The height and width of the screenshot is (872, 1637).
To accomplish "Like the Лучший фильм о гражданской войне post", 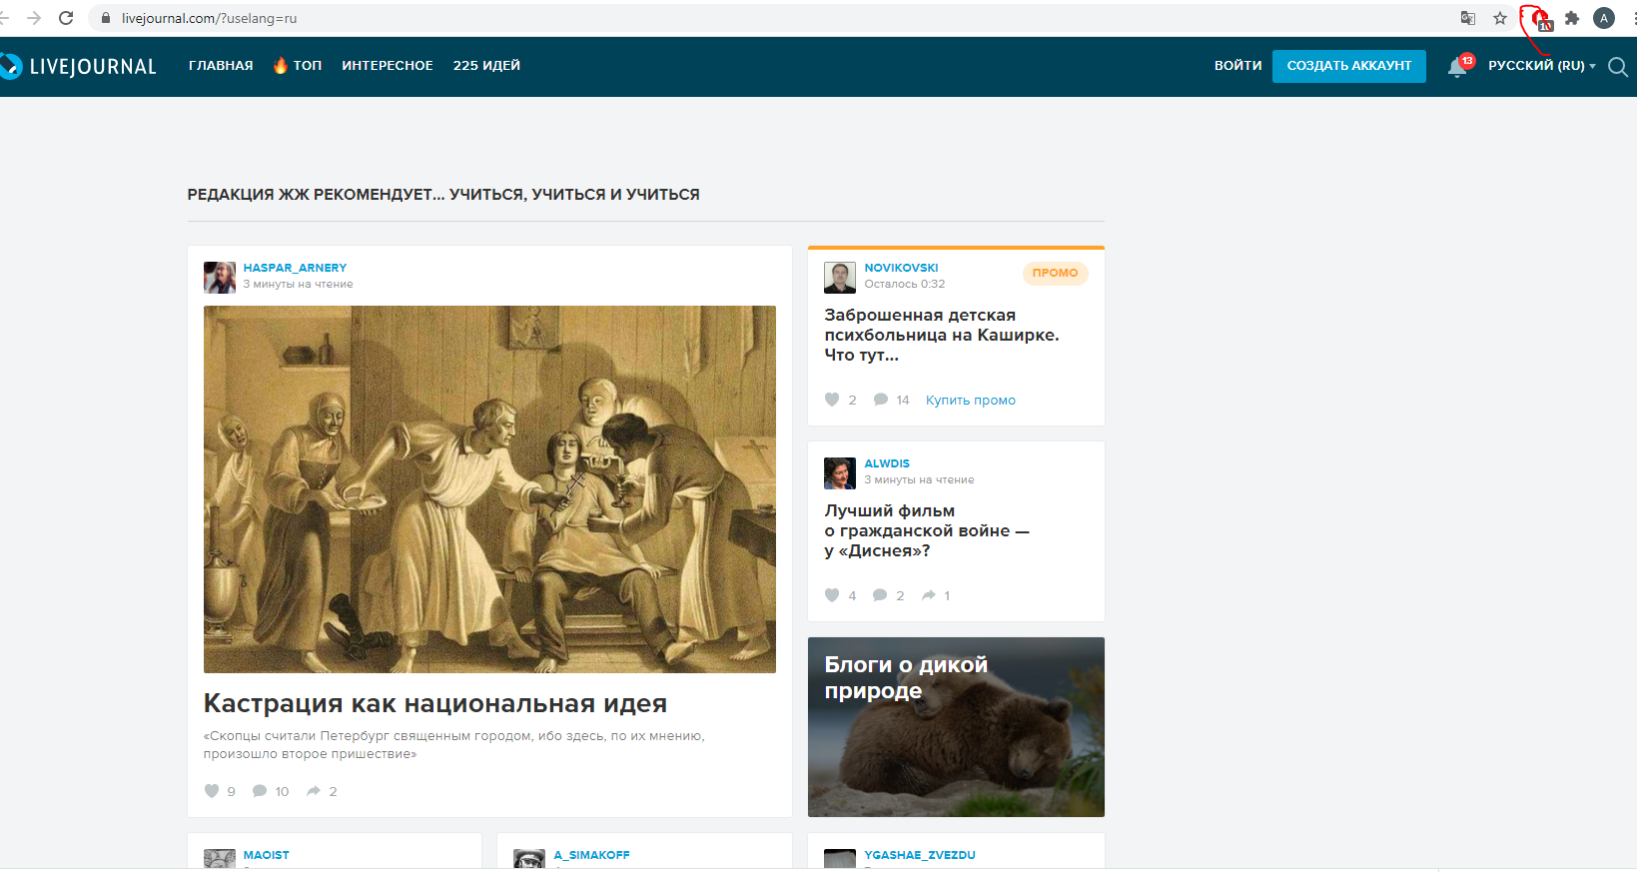I will coord(832,595).
